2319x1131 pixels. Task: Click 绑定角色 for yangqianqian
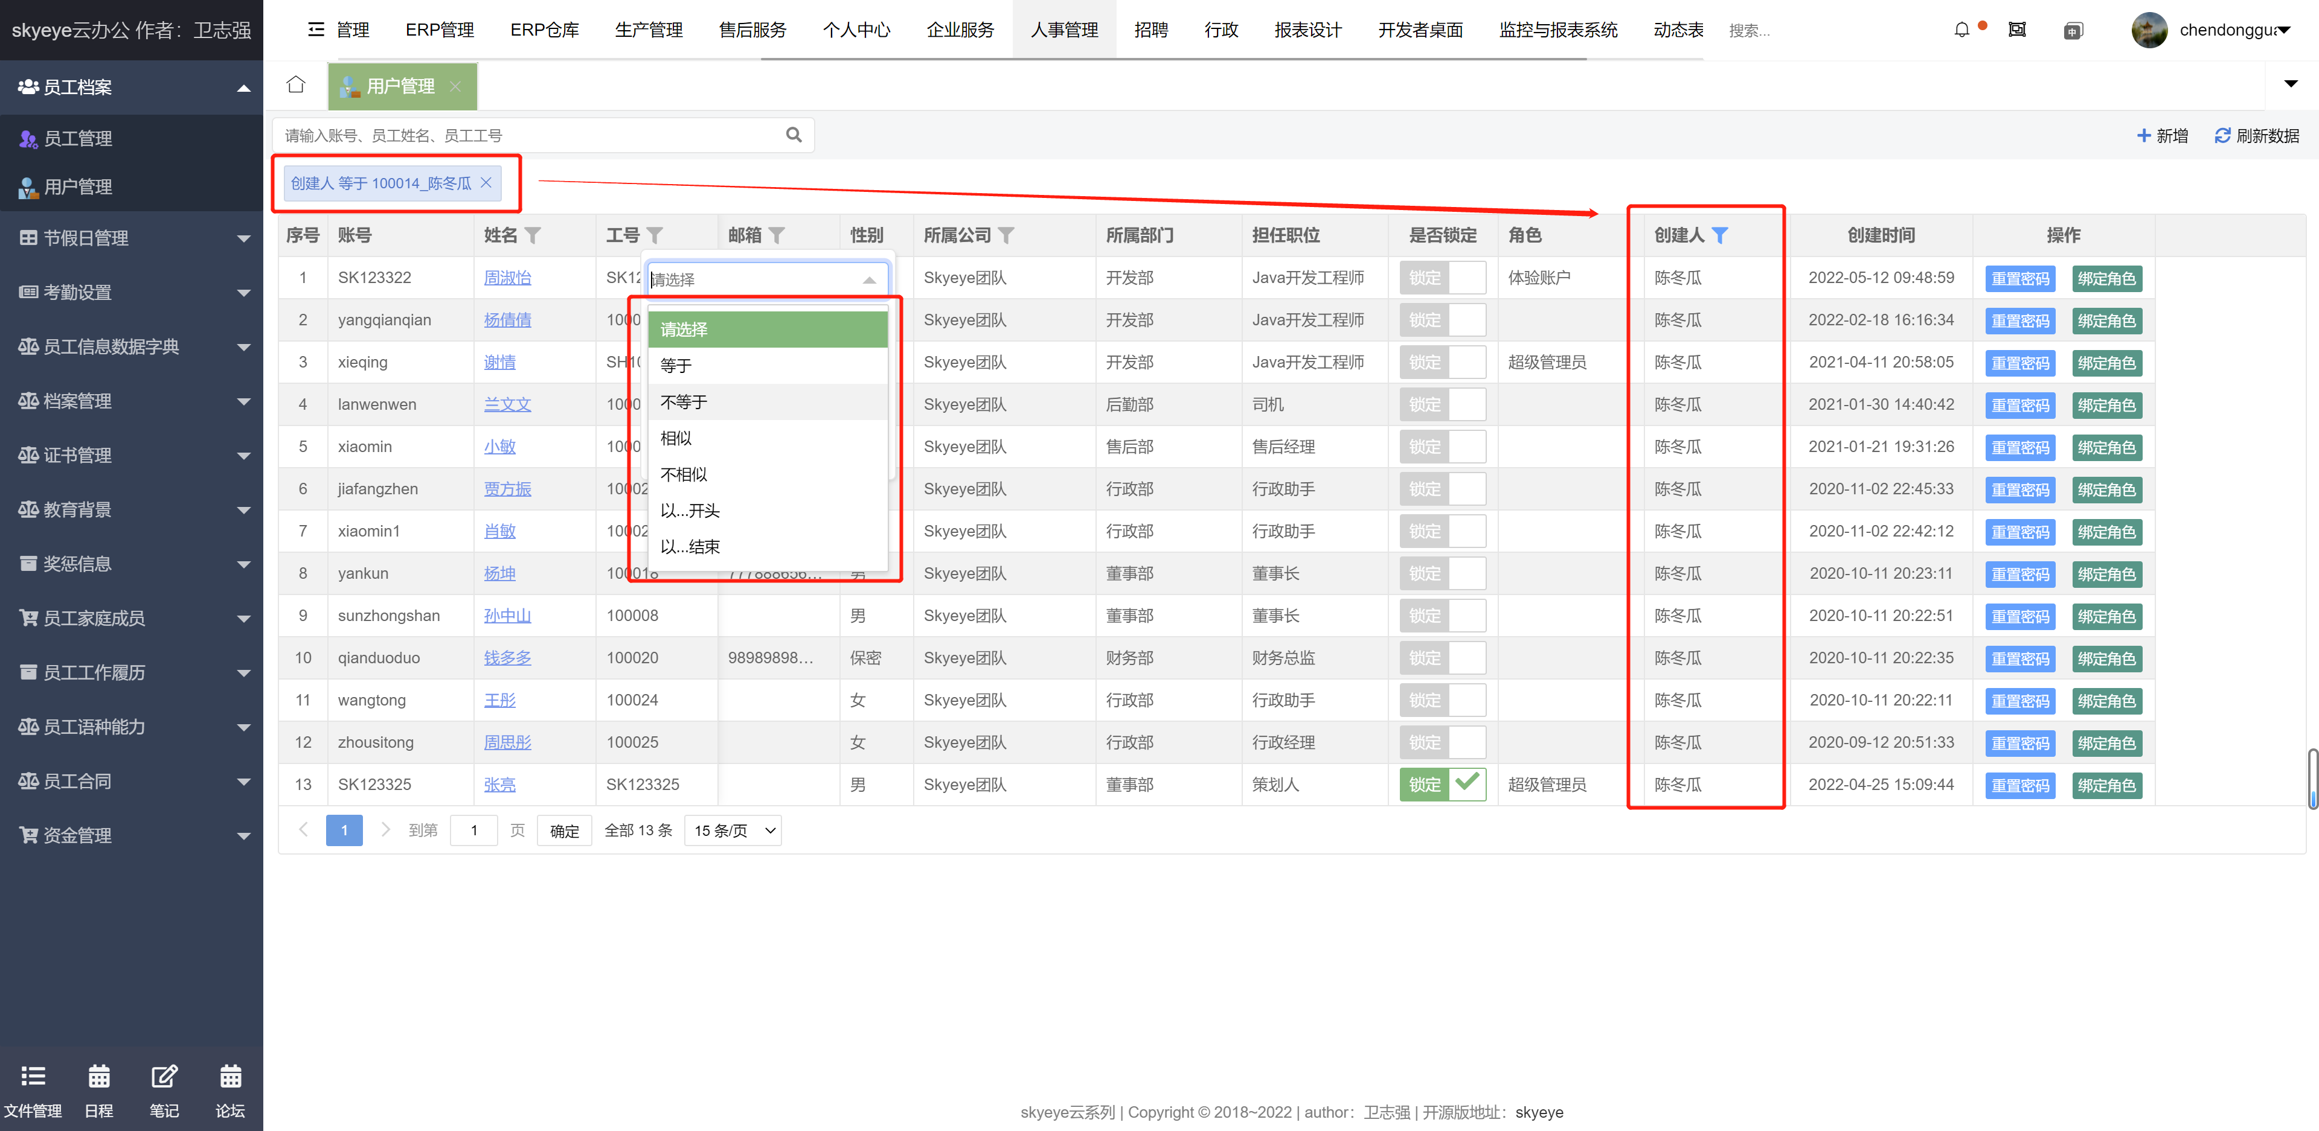pos(2106,321)
